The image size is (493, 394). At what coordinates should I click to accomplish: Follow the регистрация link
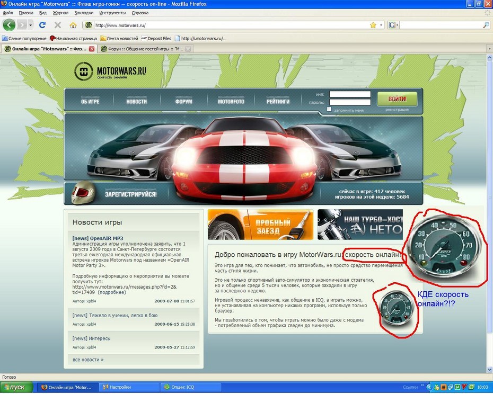pyautogui.click(x=397, y=110)
